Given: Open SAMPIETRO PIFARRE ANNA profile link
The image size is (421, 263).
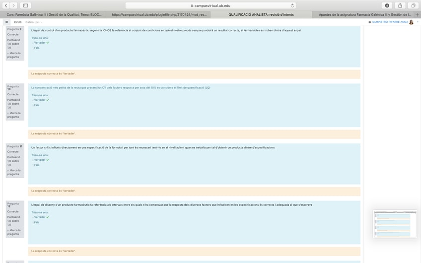Looking at the screenshot, I should pyautogui.click(x=390, y=22).
